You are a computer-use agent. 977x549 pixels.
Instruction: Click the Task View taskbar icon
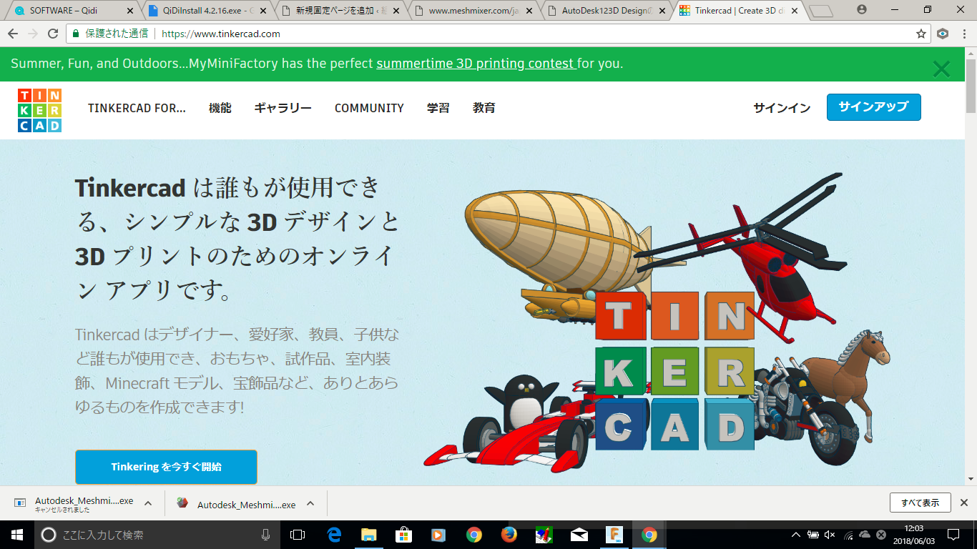[298, 535]
